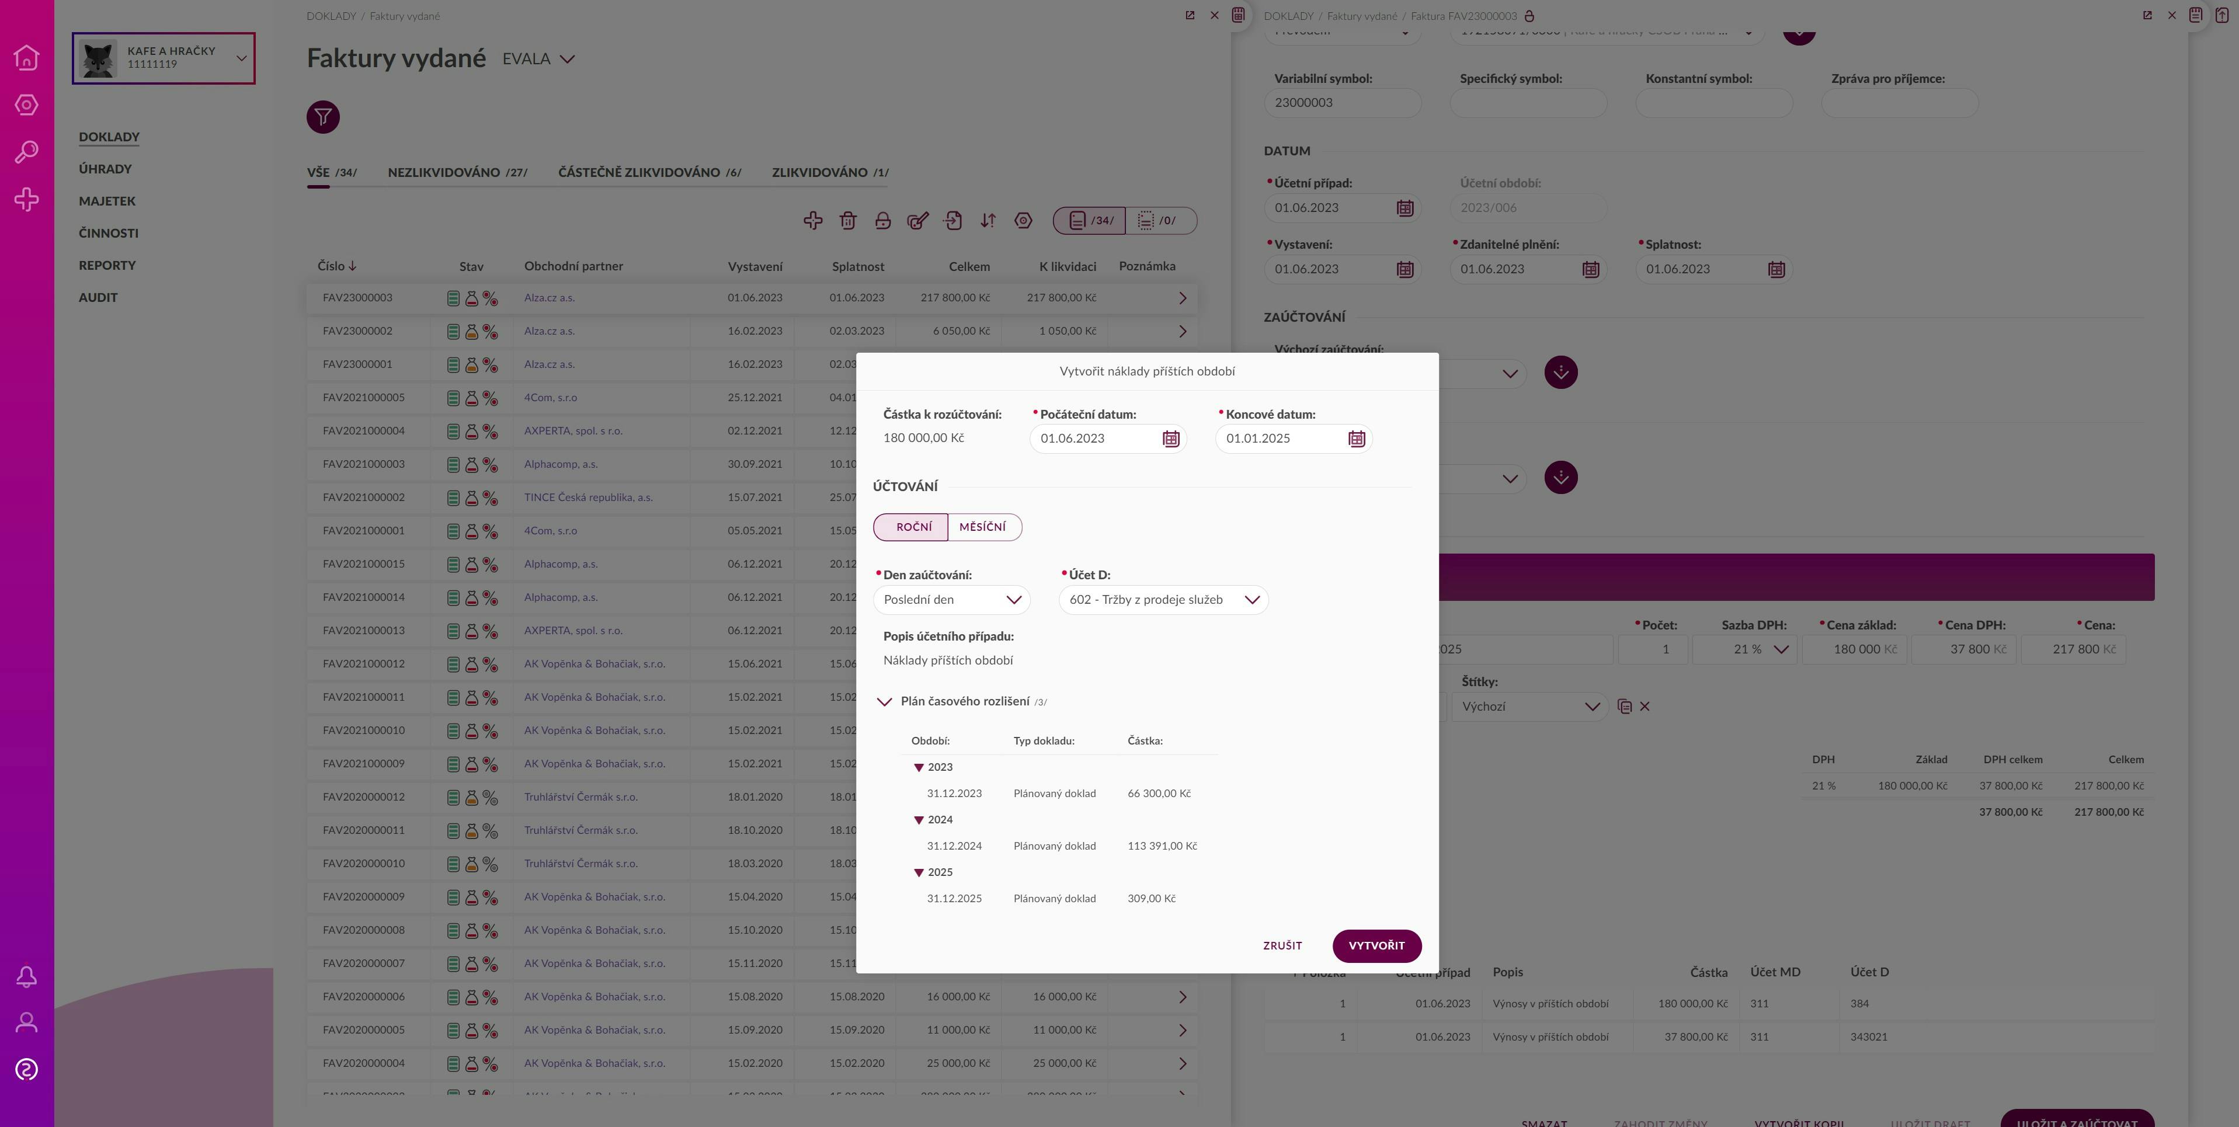Click the copy item icon beside Štítky

[1625, 707]
